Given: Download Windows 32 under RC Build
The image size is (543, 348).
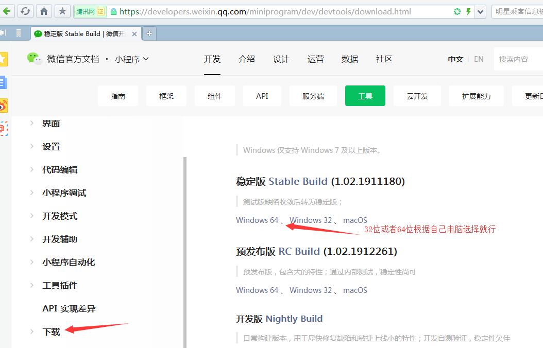Looking at the screenshot, I should coord(311,290).
